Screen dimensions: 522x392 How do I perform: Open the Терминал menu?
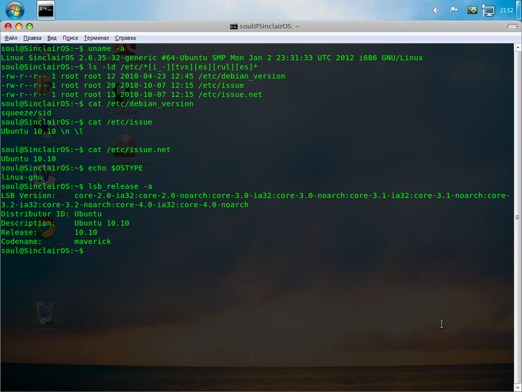[96, 38]
